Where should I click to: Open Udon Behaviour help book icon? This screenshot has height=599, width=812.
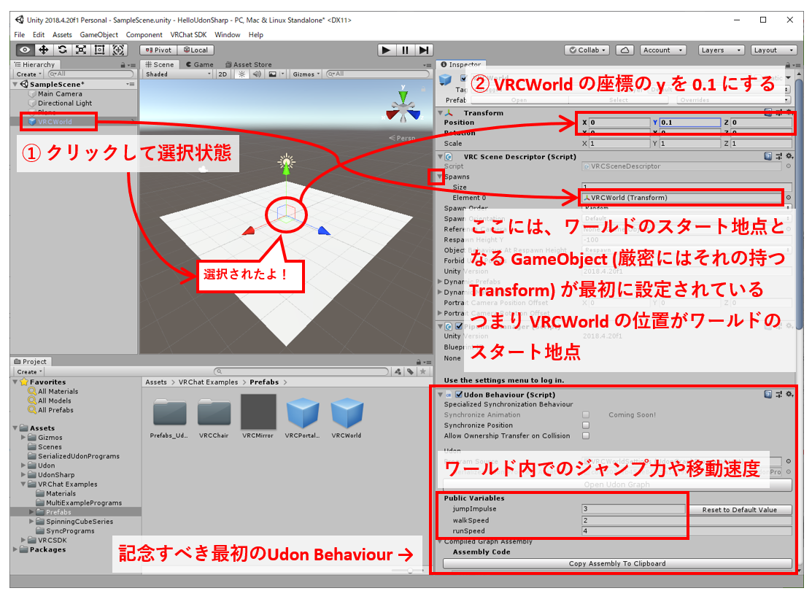click(x=768, y=395)
